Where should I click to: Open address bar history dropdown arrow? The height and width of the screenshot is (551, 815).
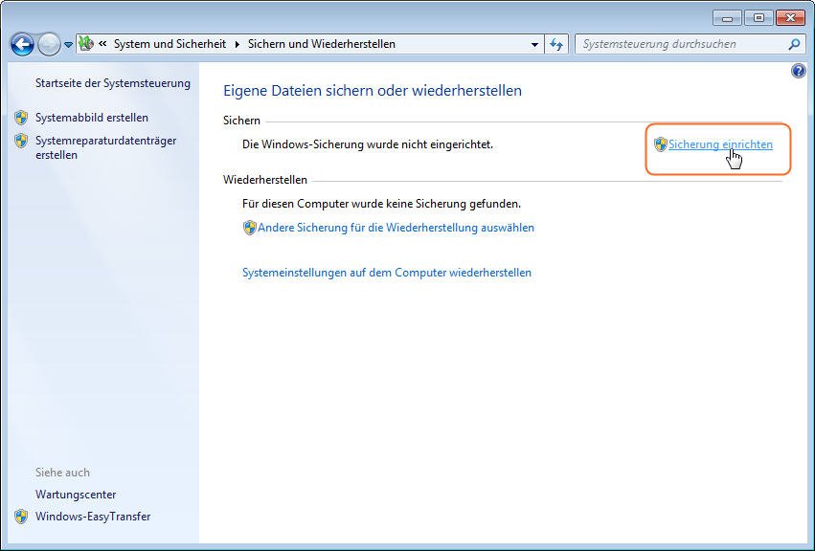click(534, 45)
